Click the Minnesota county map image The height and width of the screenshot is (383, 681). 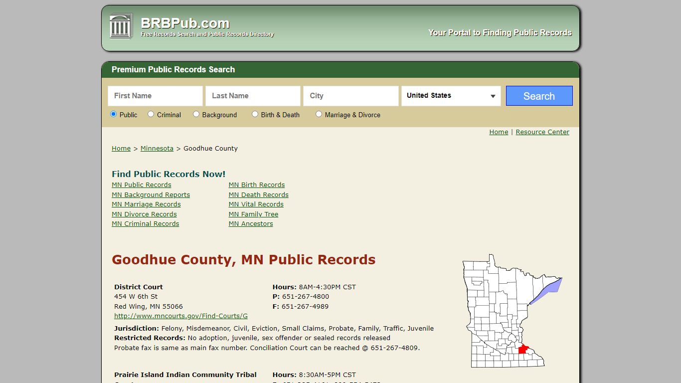(512, 311)
